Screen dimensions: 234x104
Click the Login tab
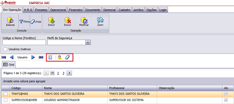(163, 10)
